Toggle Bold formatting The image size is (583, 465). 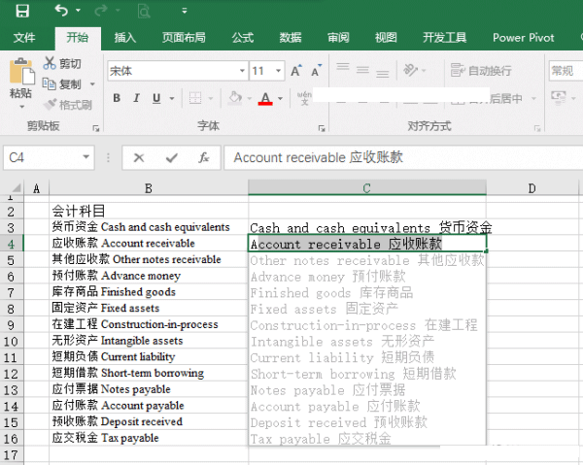pyautogui.click(x=117, y=98)
